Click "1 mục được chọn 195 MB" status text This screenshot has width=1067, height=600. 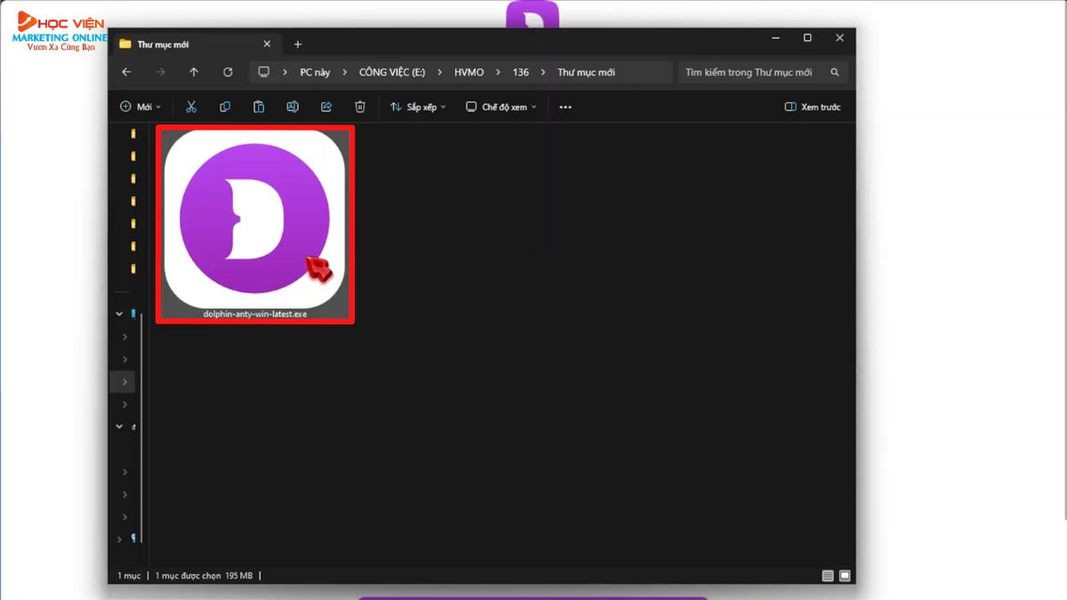click(x=205, y=576)
